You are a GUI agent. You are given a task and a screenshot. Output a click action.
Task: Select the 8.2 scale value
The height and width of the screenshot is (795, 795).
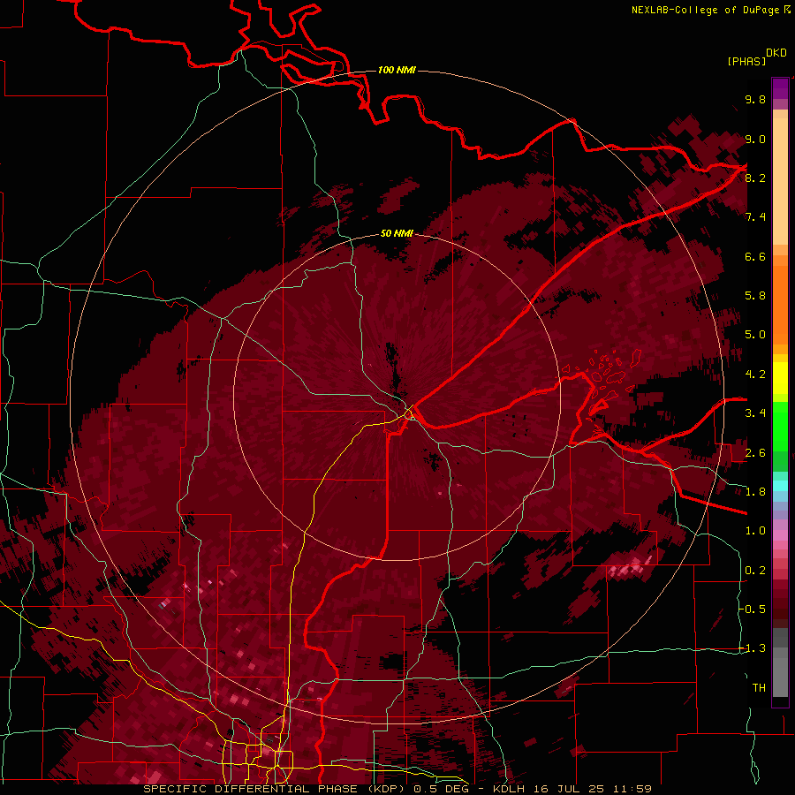point(755,178)
